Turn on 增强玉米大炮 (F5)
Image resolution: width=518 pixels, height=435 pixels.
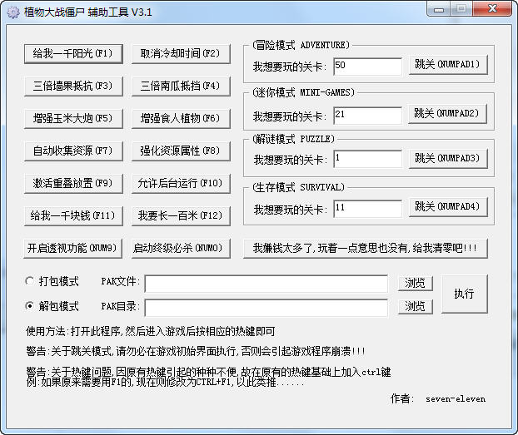[73, 118]
